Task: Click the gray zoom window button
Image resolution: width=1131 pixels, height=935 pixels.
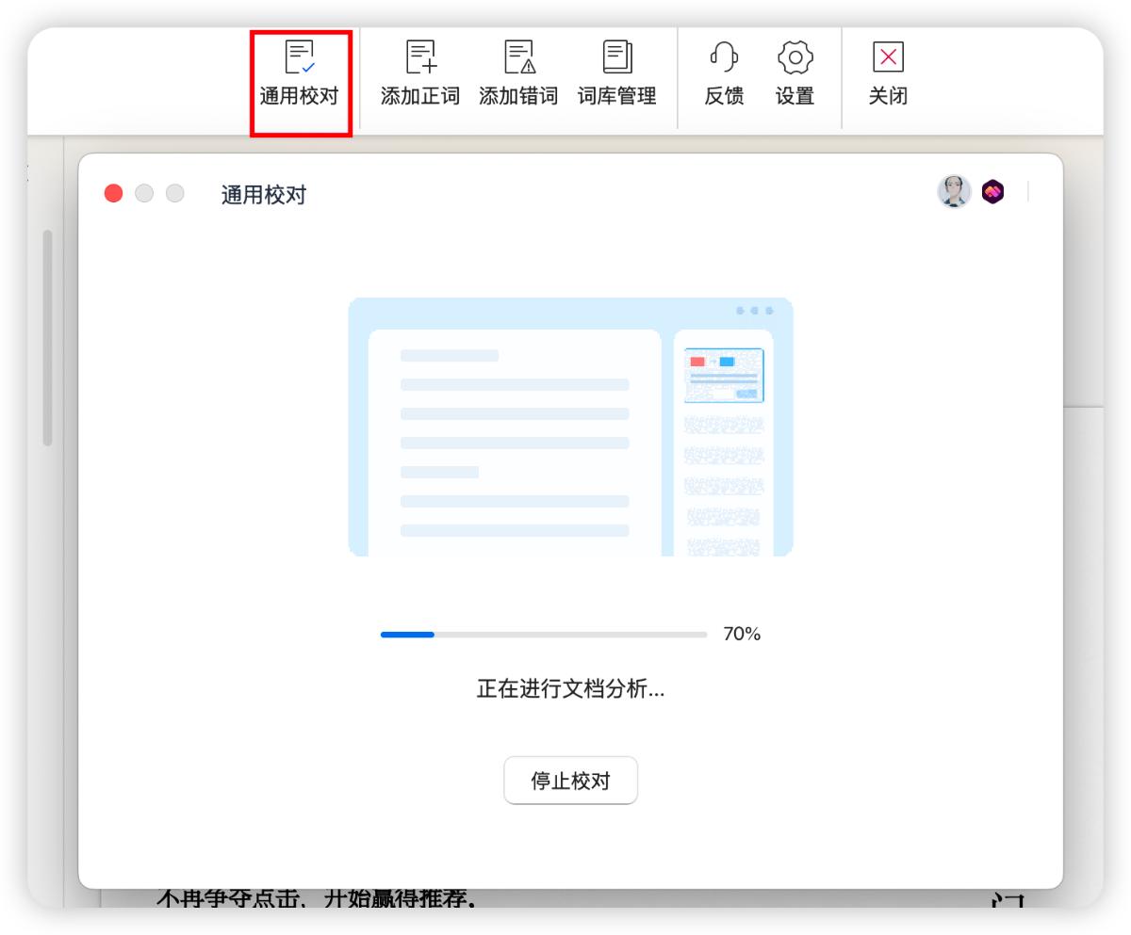Action: tap(174, 193)
